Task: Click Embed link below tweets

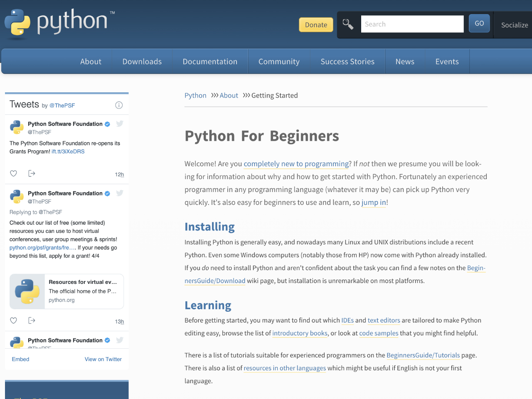Action: (x=20, y=359)
